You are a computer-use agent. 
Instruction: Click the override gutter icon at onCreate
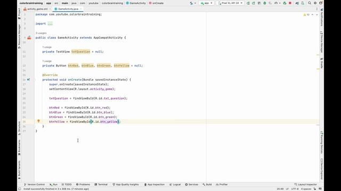(28, 80)
